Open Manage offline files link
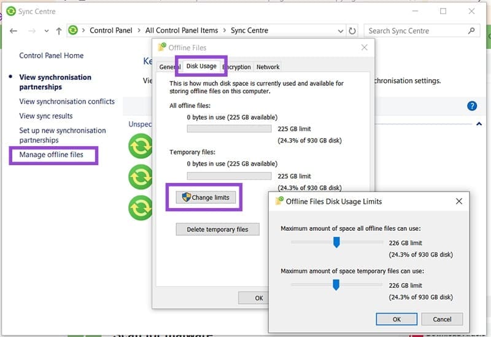Viewport: 491px width, 337px height. [x=52, y=155]
